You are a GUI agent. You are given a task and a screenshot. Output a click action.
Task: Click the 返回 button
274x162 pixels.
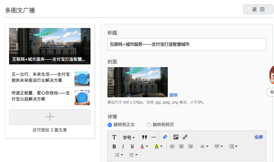(258, 9)
